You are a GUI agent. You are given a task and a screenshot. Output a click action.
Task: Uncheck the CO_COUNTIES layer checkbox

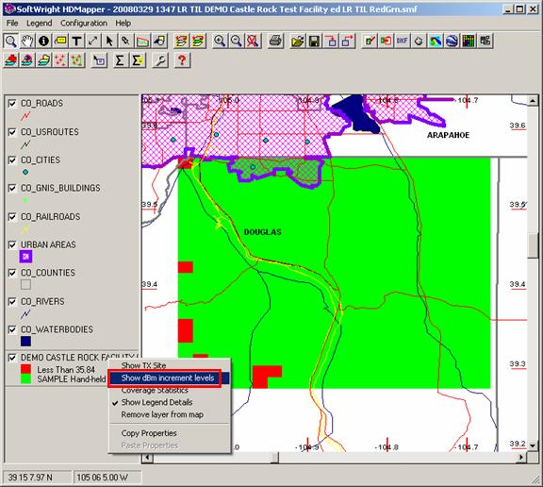coord(12,273)
